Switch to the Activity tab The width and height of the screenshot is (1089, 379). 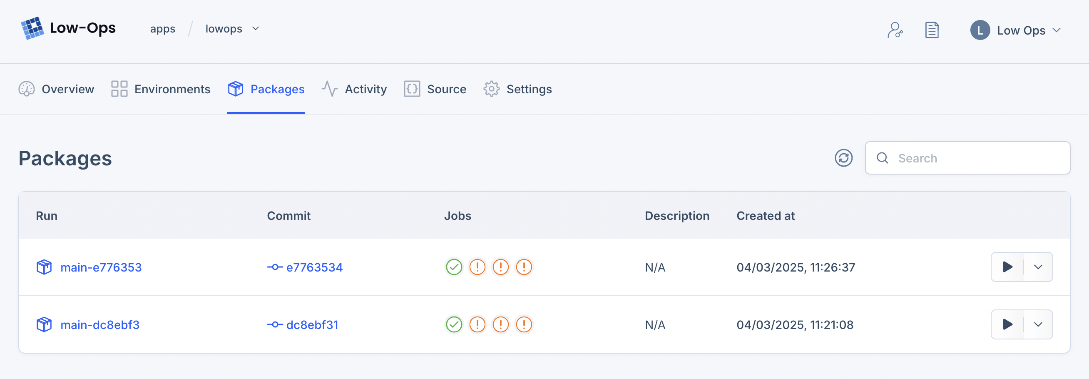pyautogui.click(x=354, y=89)
